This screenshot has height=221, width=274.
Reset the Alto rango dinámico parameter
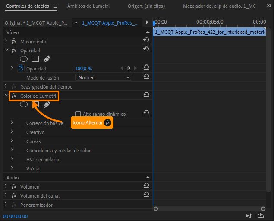(x=146, y=113)
